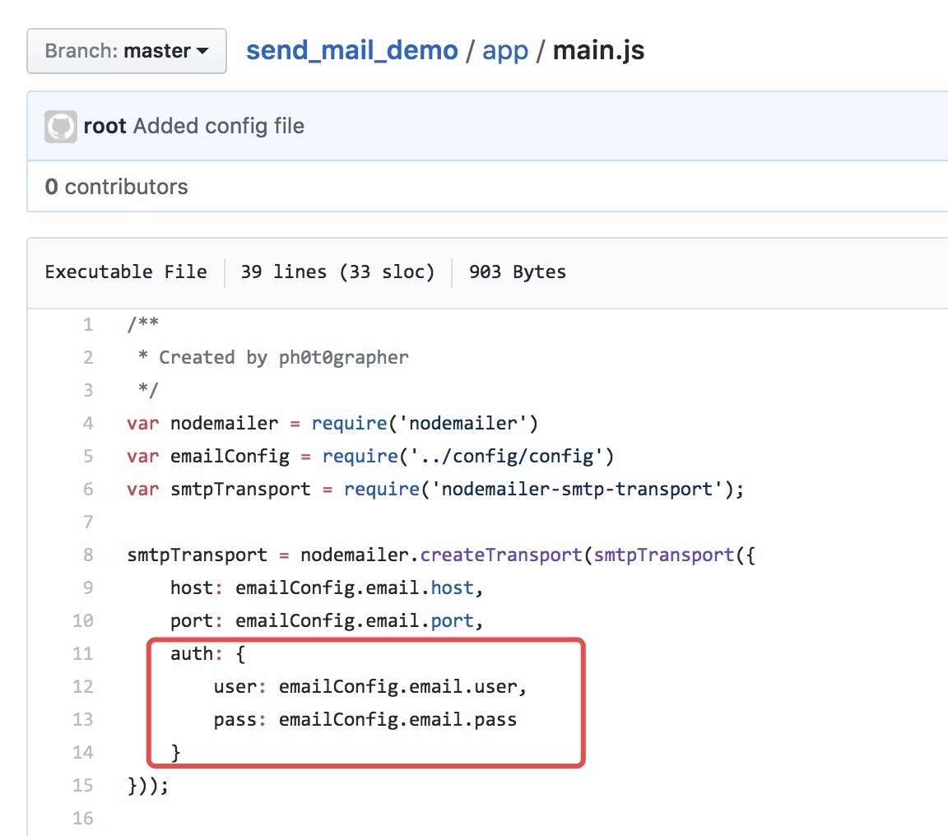948x836 pixels.
Task: Click the '903 Bytes' file size
Action: coord(518,272)
